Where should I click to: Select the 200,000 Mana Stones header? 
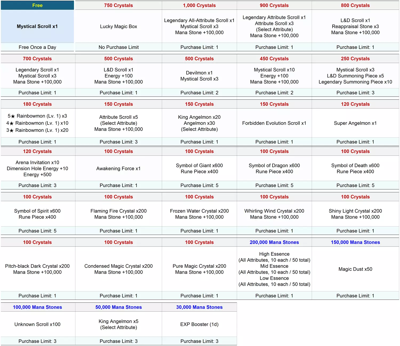[x=274, y=242]
